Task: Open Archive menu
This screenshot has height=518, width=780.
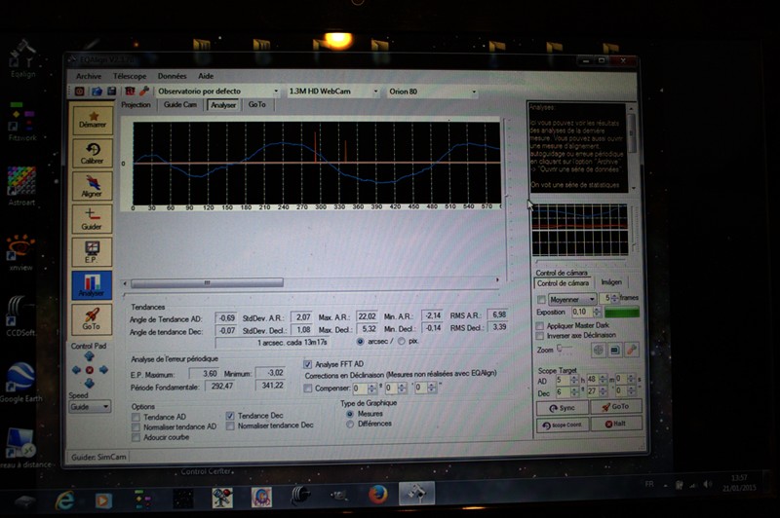Action: pyautogui.click(x=89, y=76)
